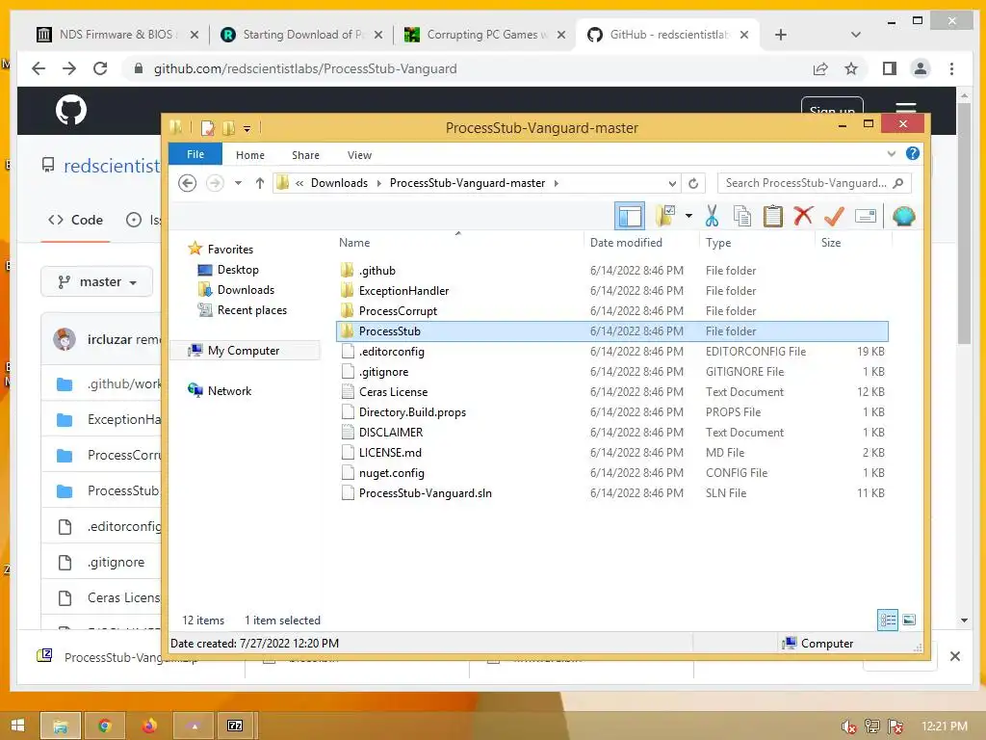This screenshot has height=740, width=986.
Task: Click the red X Delete icon in toolbar
Action: tap(803, 216)
